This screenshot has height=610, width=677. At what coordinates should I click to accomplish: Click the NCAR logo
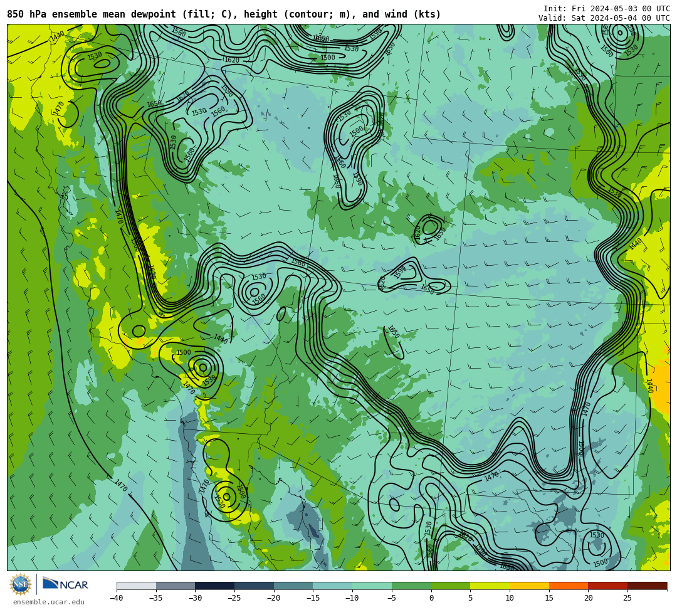click(x=65, y=584)
